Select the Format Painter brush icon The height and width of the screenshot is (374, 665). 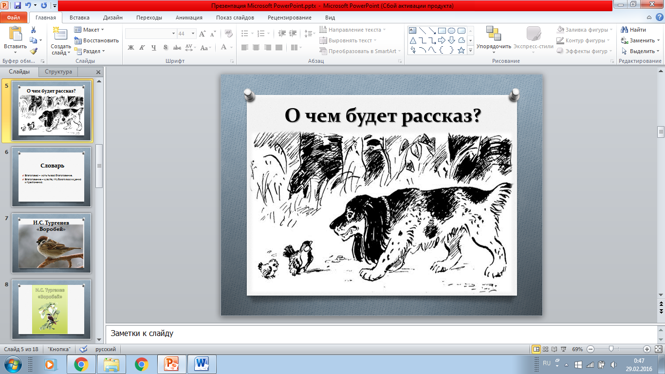pyautogui.click(x=34, y=51)
